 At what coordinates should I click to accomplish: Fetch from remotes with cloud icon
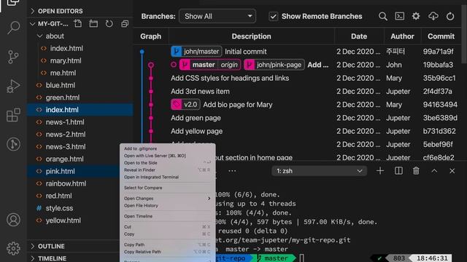433,16
